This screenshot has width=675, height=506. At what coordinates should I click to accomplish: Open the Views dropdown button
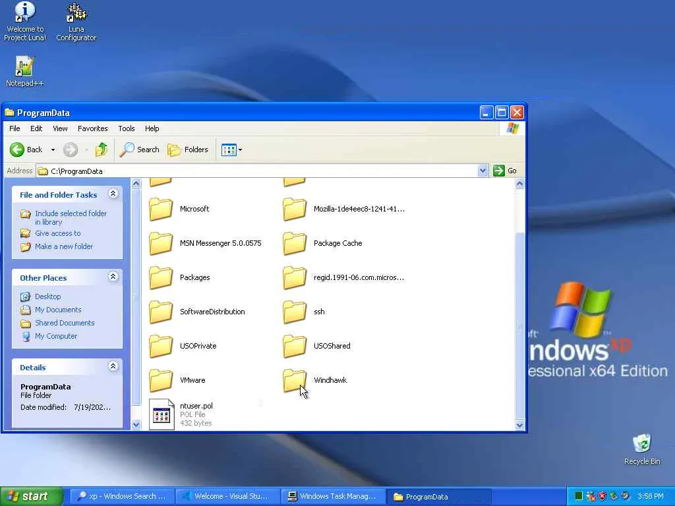[232, 150]
